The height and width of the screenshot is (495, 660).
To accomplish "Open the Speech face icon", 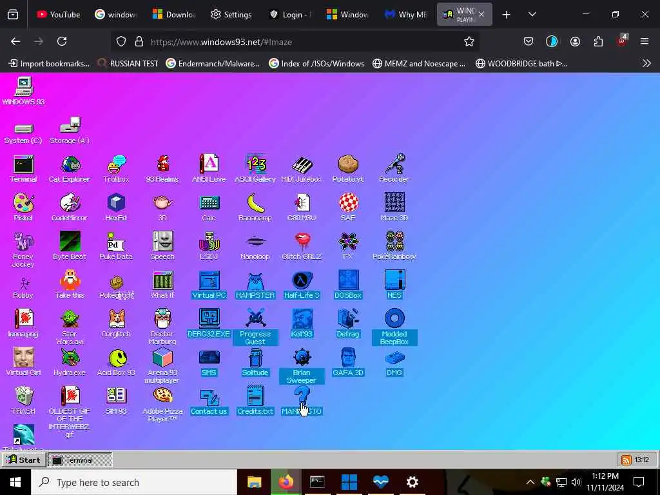I will [x=162, y=246].
